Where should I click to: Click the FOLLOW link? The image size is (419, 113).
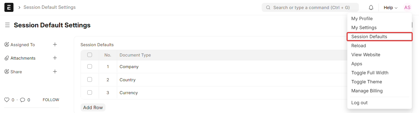(51, 100)
